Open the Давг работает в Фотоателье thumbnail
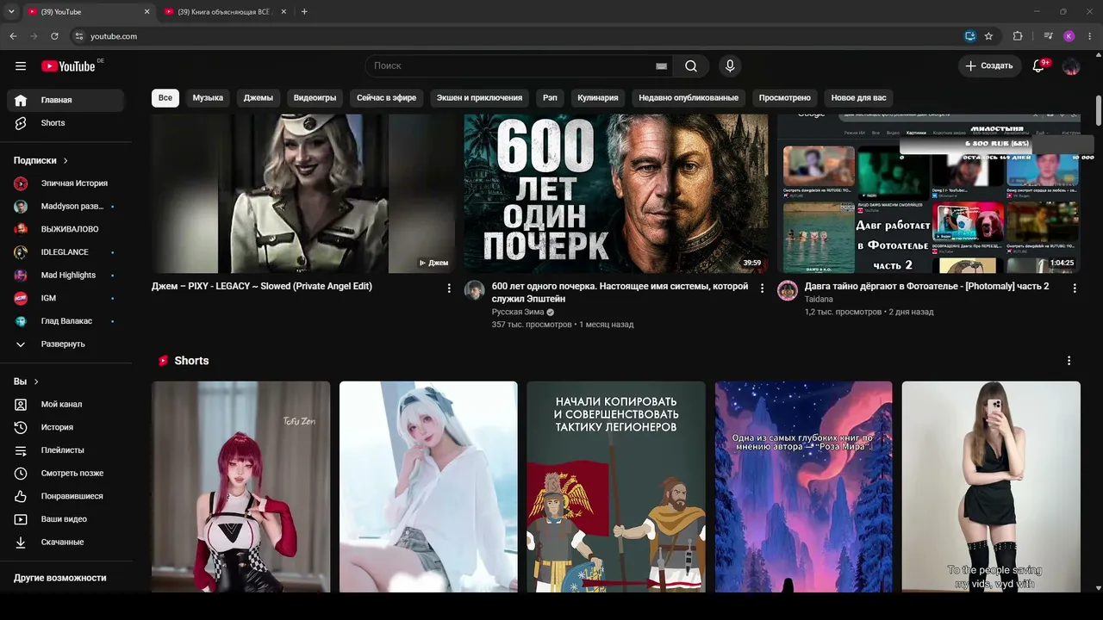This screenshot has width=1103, height=620. [928, 194]
